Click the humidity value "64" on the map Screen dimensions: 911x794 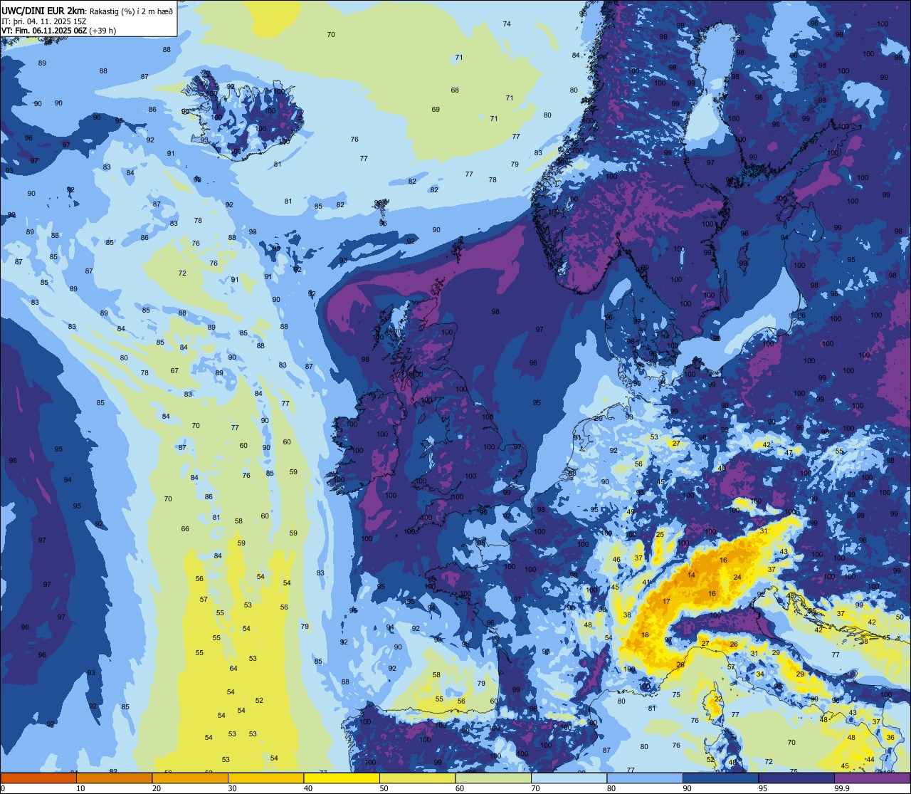point(233,668)
